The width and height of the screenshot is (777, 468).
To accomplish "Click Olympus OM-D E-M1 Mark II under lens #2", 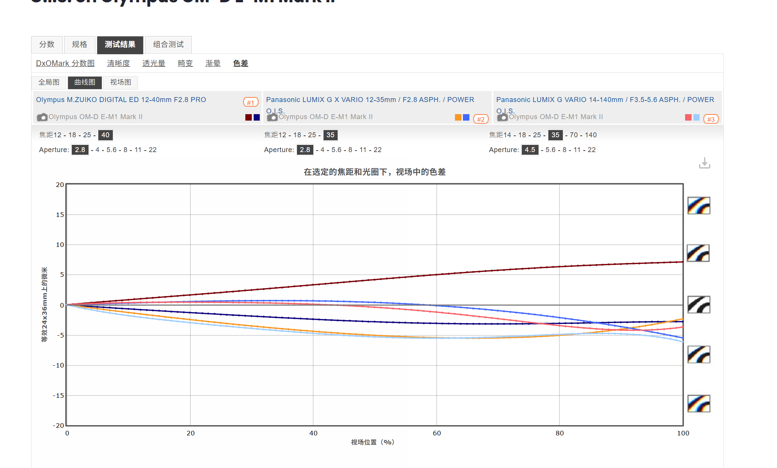I will click(x=325, y=117).
